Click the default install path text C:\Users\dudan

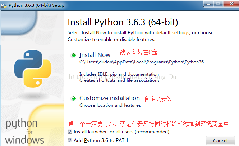(x=142, y=62)
